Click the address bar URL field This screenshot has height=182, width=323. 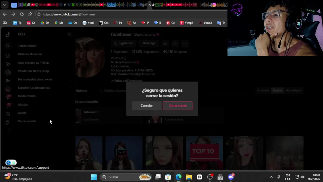tap(131, 14)
